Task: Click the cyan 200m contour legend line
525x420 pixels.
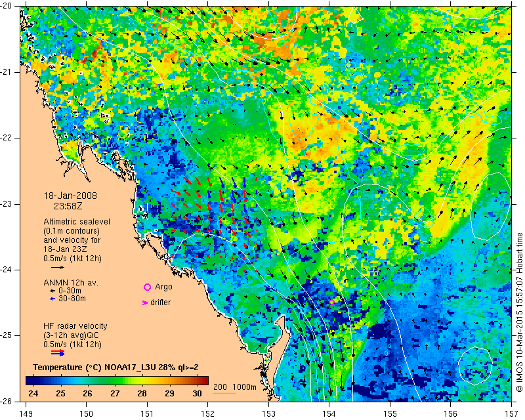Action: 224,393
